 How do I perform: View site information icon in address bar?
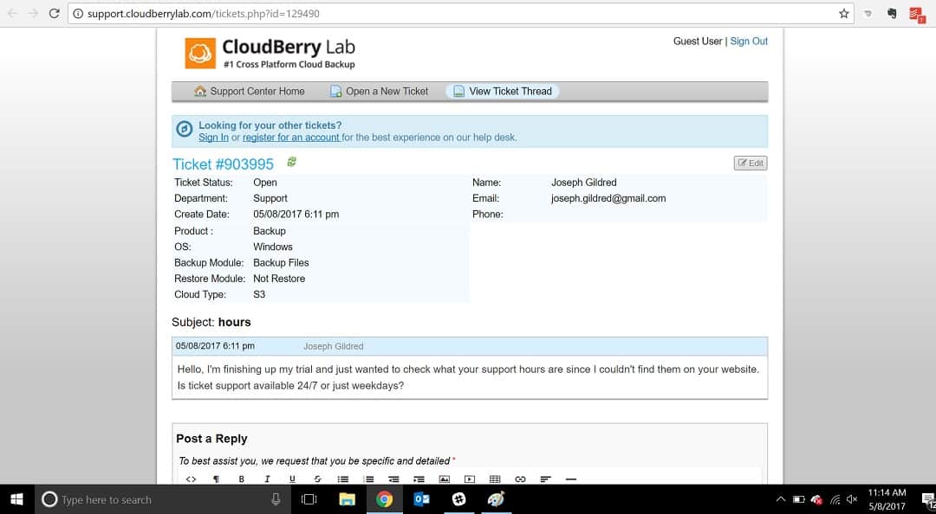click(x=78, y=13)
